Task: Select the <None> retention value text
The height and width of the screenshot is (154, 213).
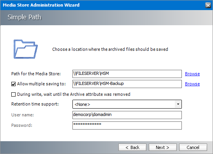Action: point(82,104)
